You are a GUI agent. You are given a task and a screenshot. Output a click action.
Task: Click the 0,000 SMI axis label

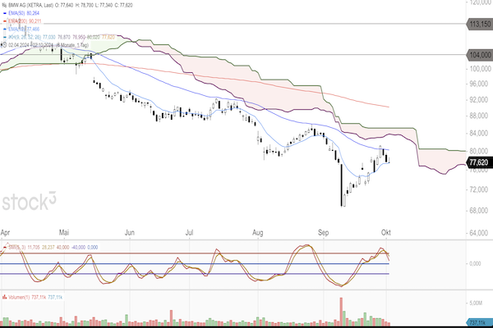(475, 264)
